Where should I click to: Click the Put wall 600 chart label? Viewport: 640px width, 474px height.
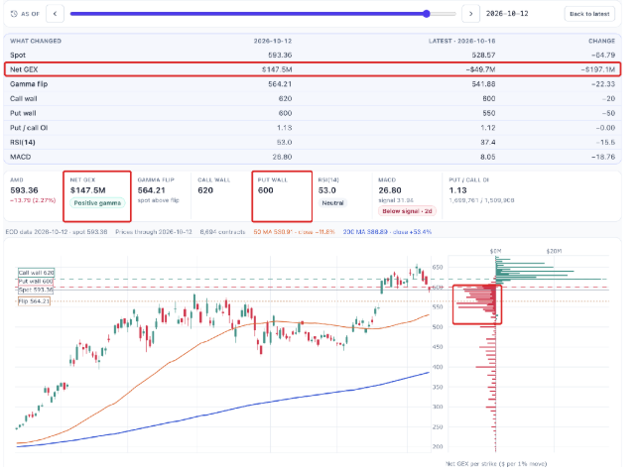pos(36,282)
